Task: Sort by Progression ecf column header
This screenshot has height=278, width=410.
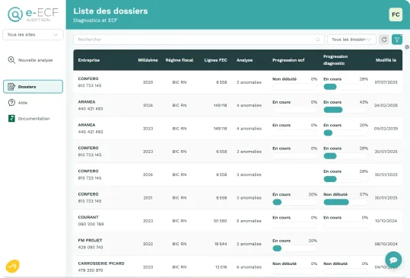Action: (x=288, y=60)
